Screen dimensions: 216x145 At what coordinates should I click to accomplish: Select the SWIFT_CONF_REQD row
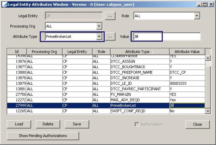106,111
